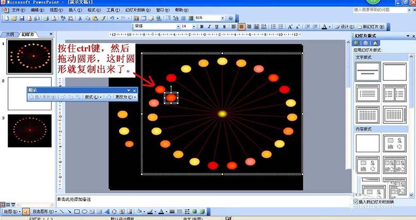Image resolution: width=416 pixels, height=220 pixels.
Task: Select the Arrow drawing tool
Action: click(x=69, y=212)
